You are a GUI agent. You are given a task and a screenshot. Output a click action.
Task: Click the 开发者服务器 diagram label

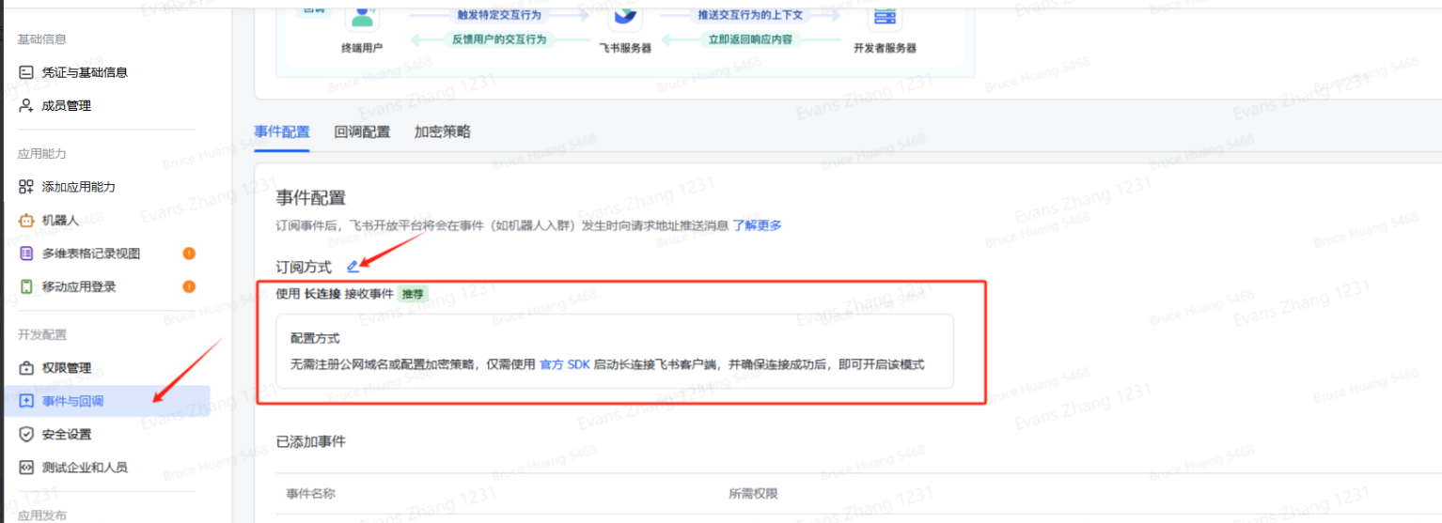885,47
